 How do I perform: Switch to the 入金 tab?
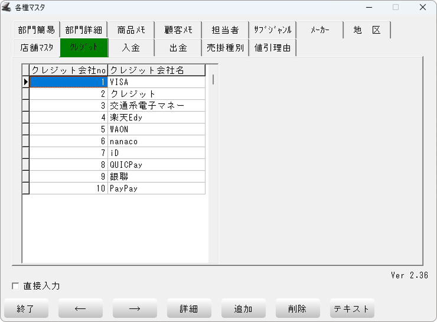pos(131,47)
